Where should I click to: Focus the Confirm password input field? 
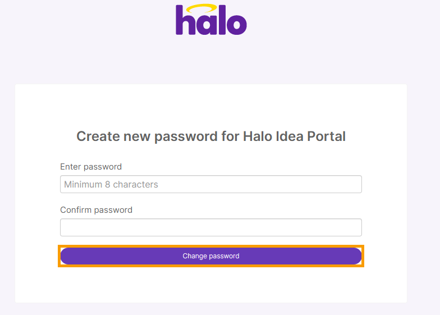(x=211, y=227)
